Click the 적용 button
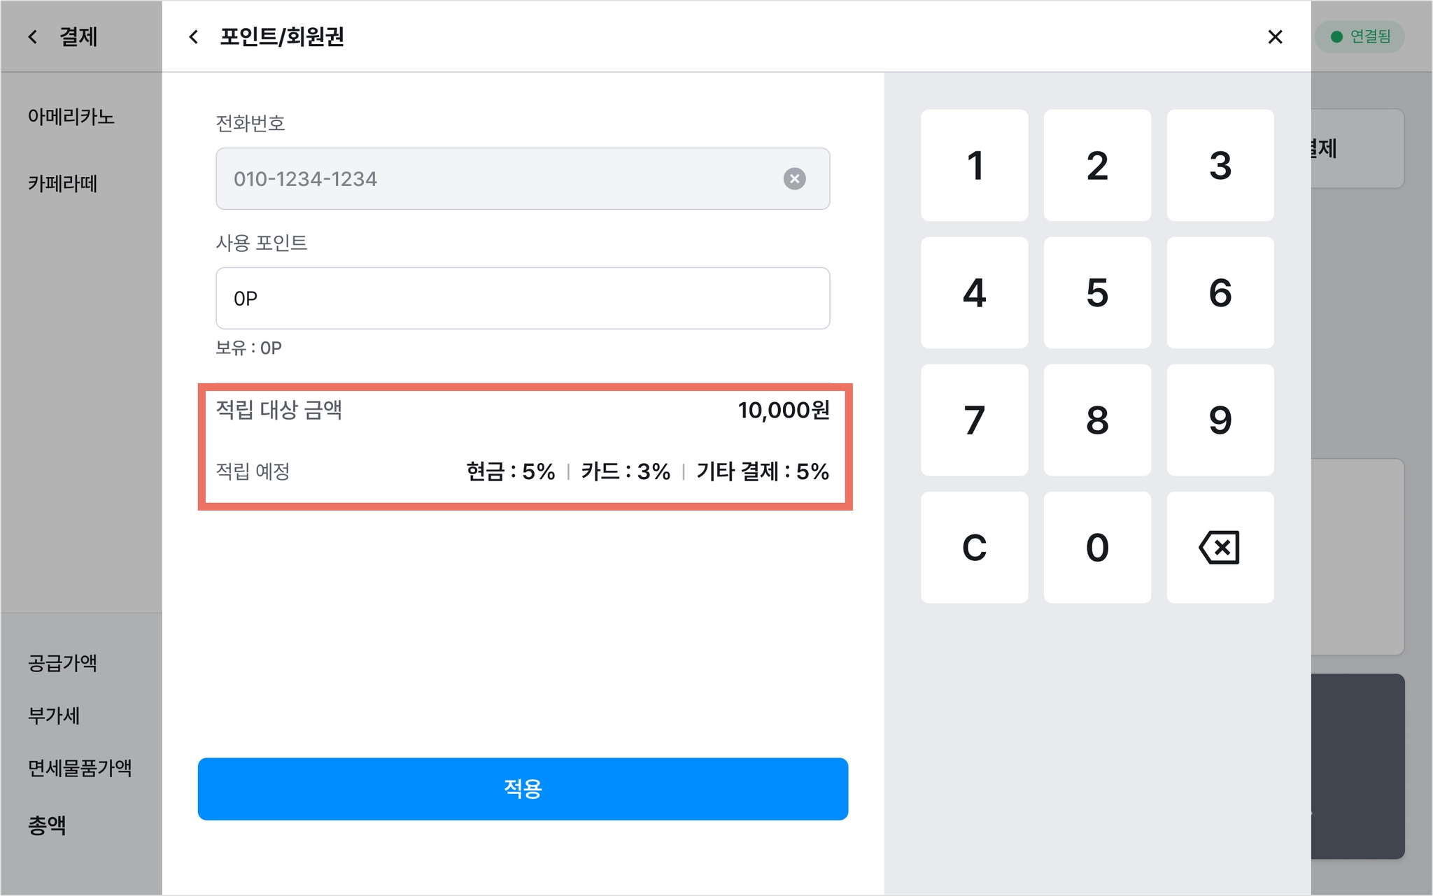The height and width of the screenshot is (896, 1433). pos(523,788)
